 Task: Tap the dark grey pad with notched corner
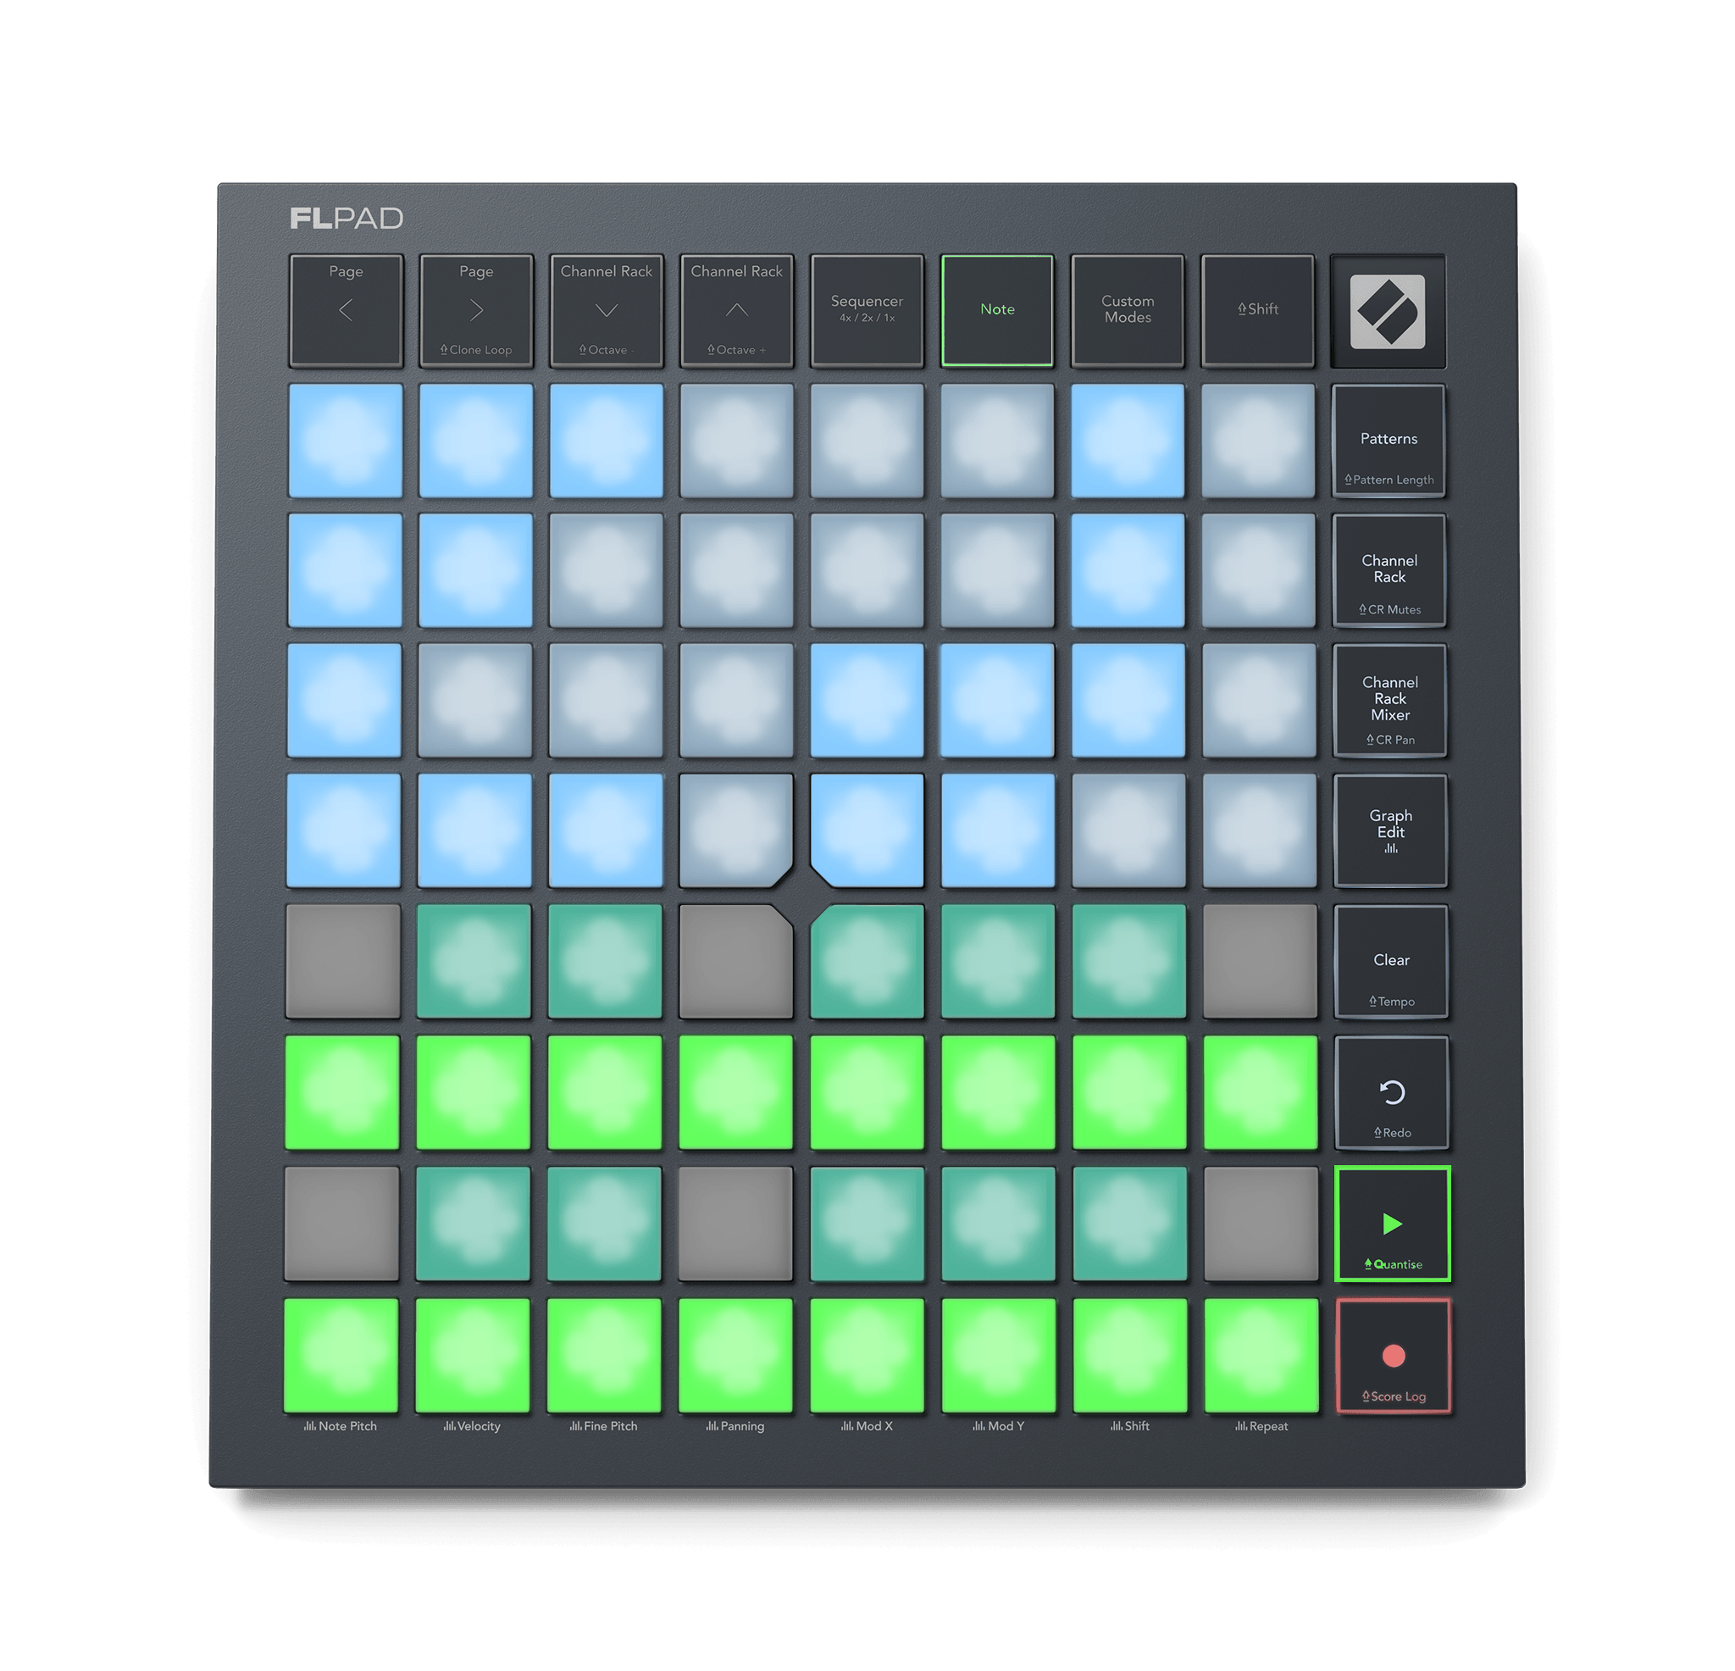735,962
